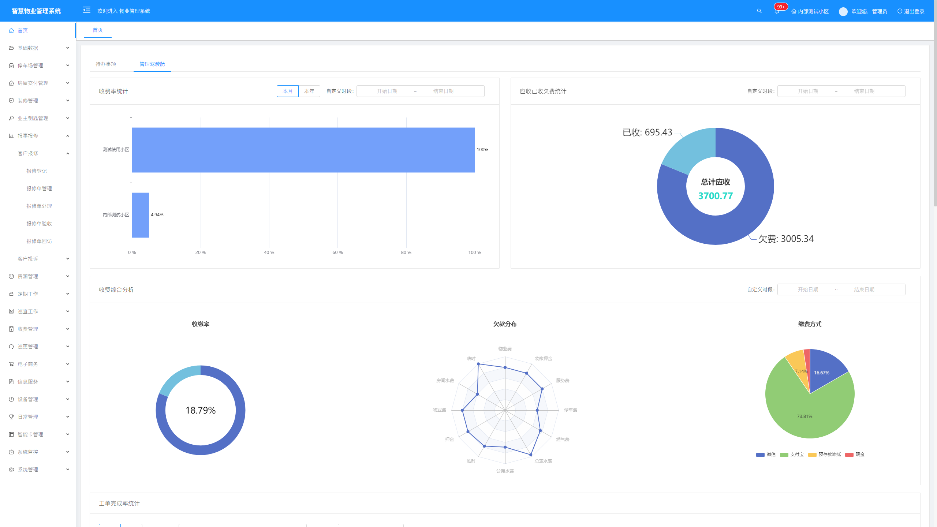Select the 本年 period toggle

pyautogui.click(x=309, y=91)
